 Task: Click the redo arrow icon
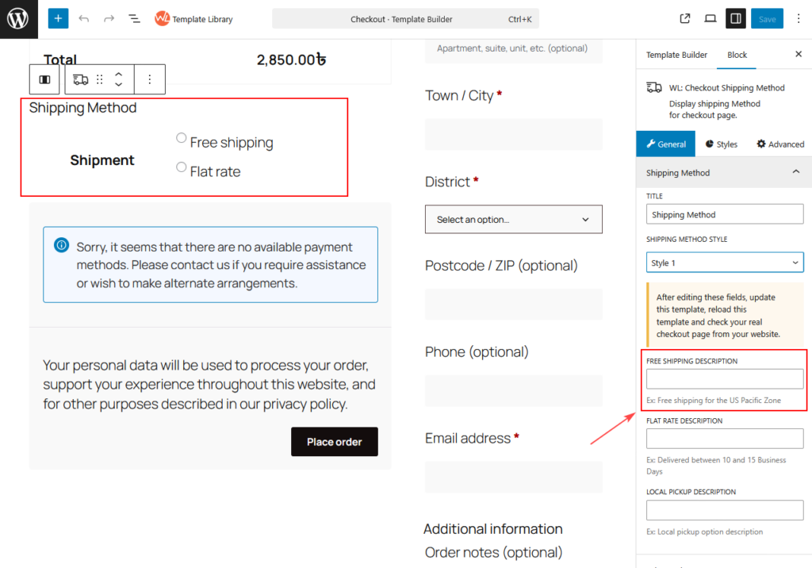109,18
